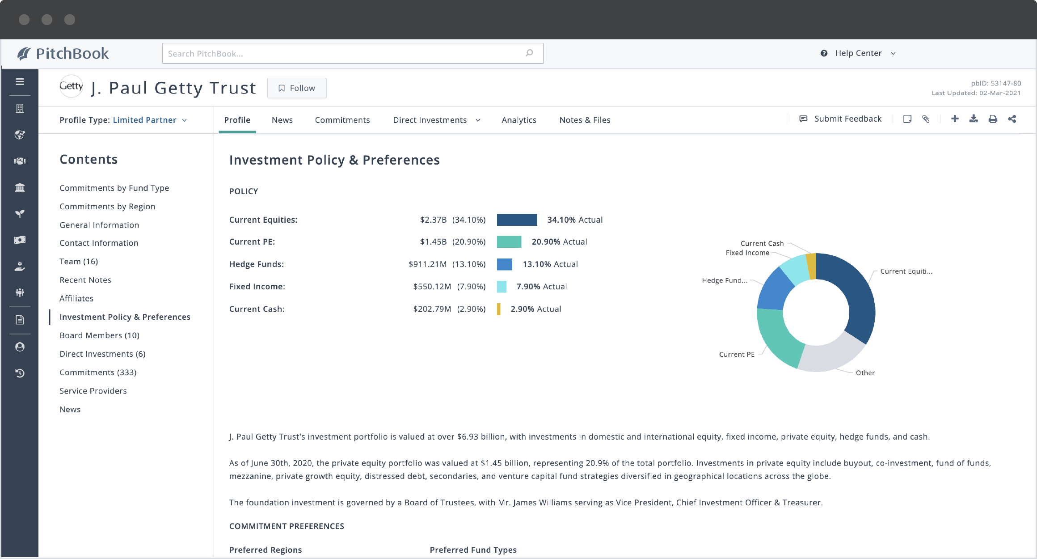Expand the Help Center dropdown
Image resolution: width=1037 pixels, height=559 pixels.
(x=893, y=53)
